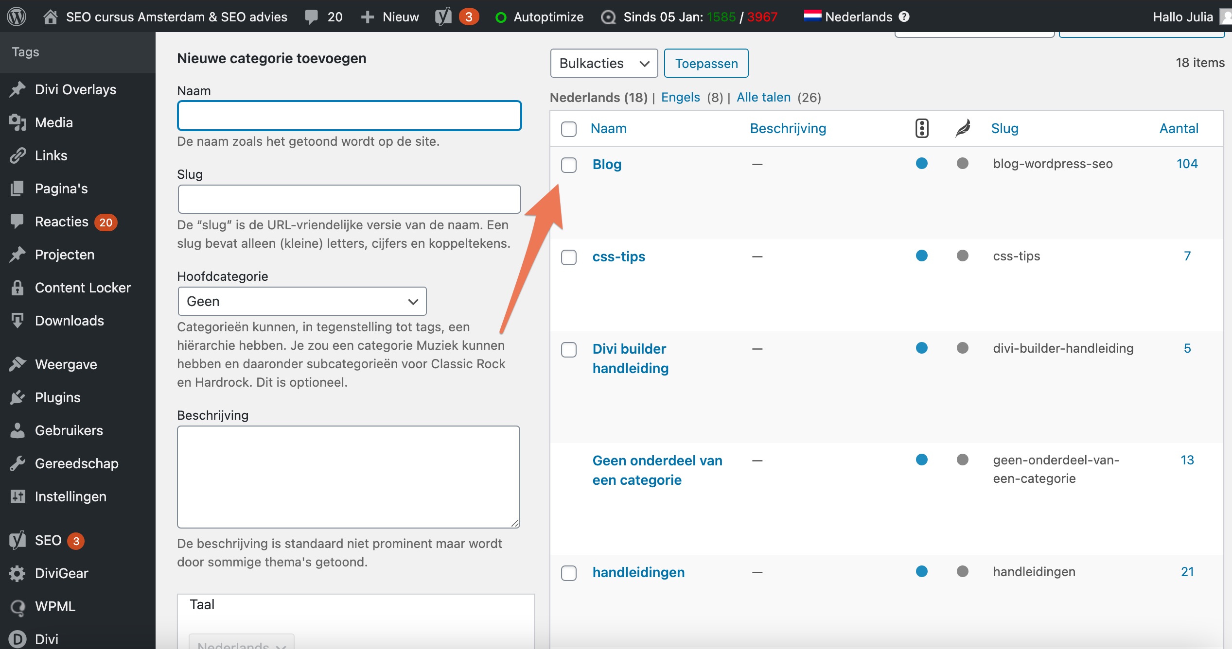Check the handleidingen category checkbox
Screen dimensions: 1232x649
(569, 573)
